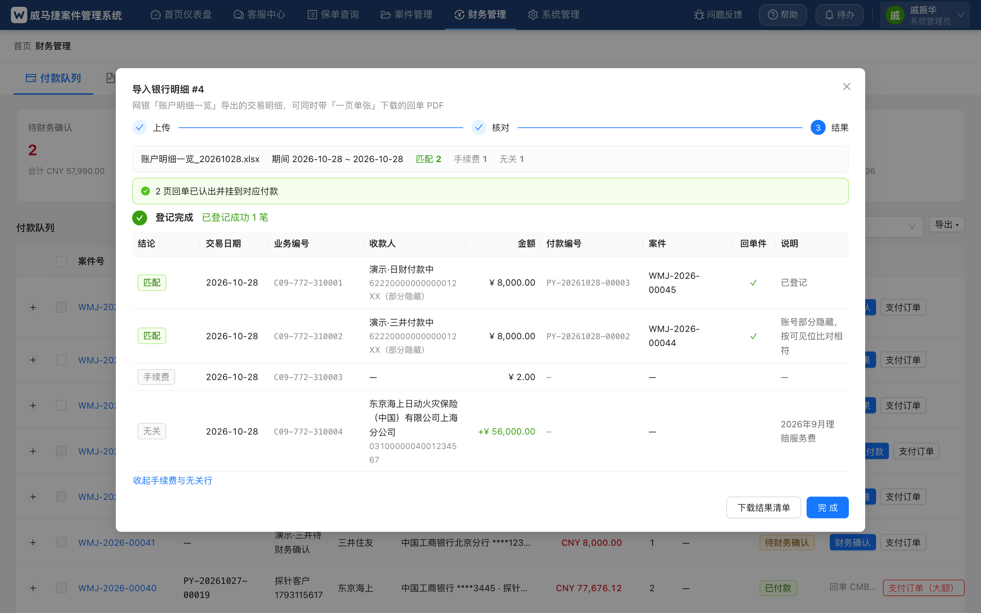981x613 pixels.
Task: Go back to the 上传 step
Action: click(x=151, y=128)
